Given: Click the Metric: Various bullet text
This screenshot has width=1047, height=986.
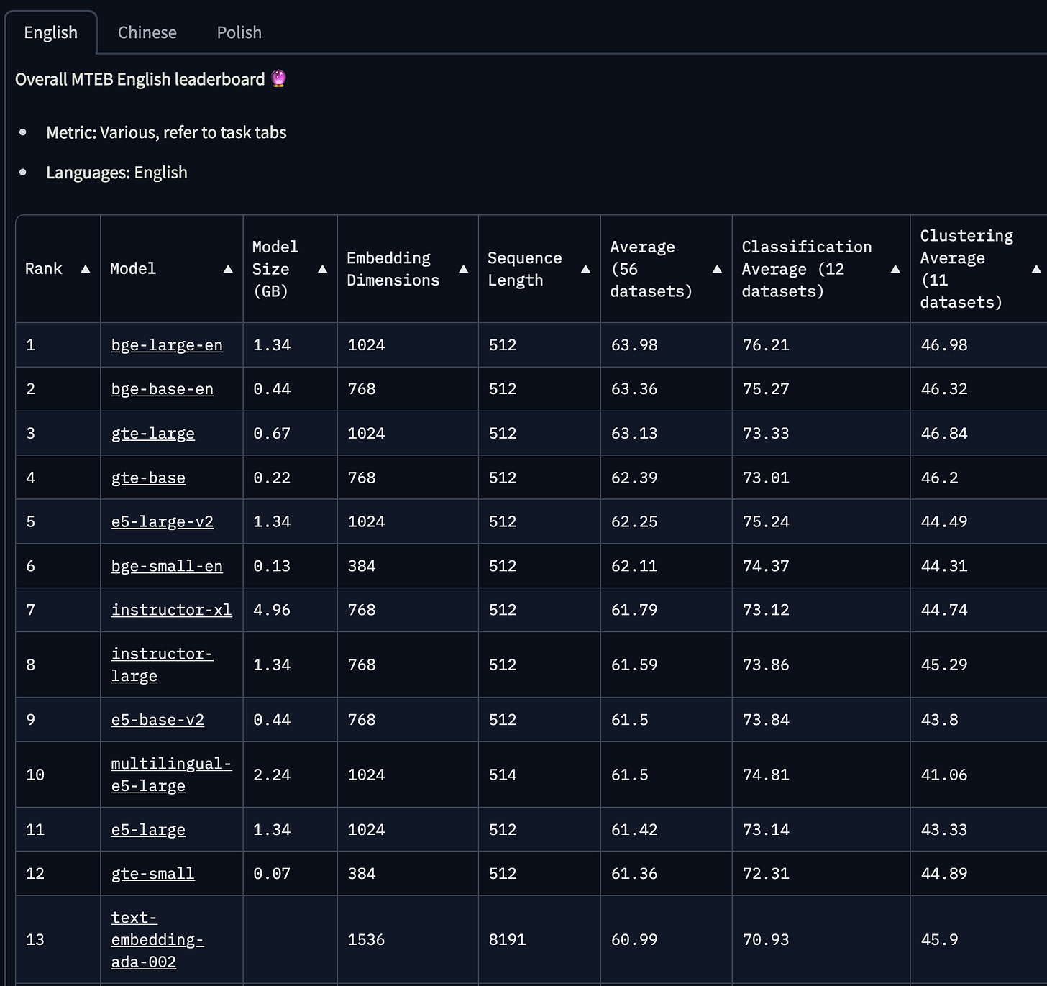Looking at the screenshot, I should coord(166,132).
